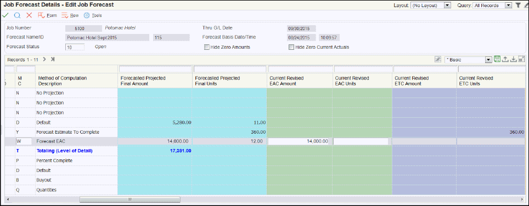Click the 360.00 value in Final Units column
Viewport: 529px width, 206px height.
coord(258,132)
